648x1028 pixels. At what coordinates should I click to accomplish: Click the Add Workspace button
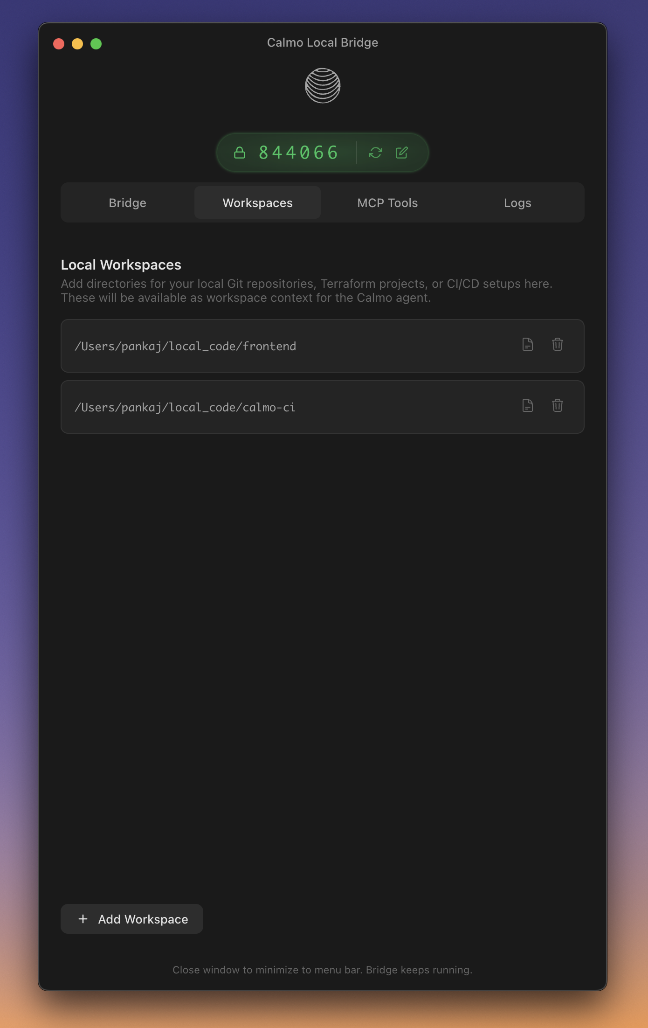pos(132,919)
